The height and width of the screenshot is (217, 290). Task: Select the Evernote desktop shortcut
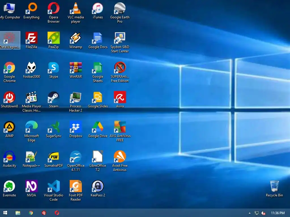tap(9, 189)
